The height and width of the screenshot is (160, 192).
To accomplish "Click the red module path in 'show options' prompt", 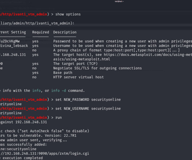I will [24, 14].
